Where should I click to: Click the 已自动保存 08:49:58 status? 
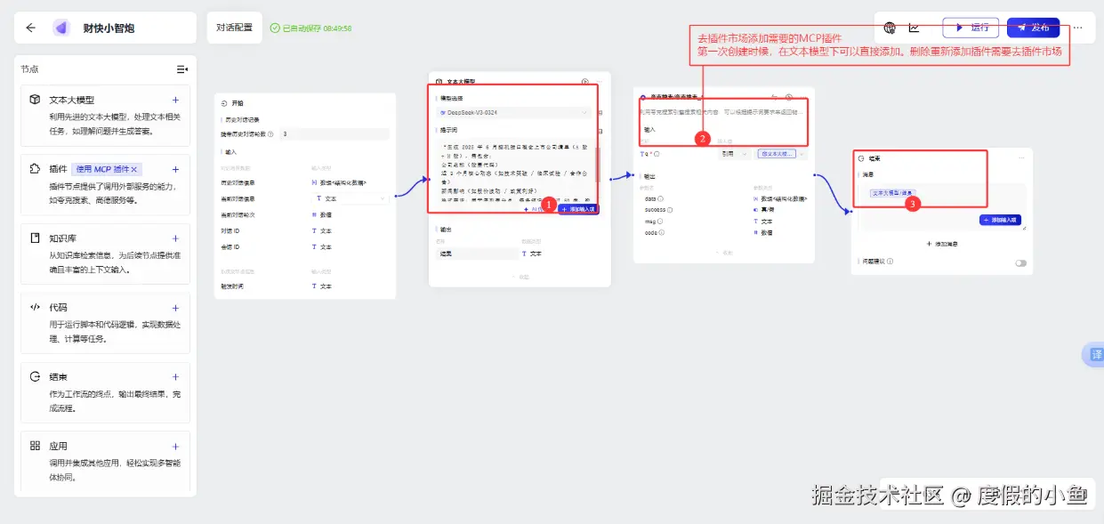(311, 28)
